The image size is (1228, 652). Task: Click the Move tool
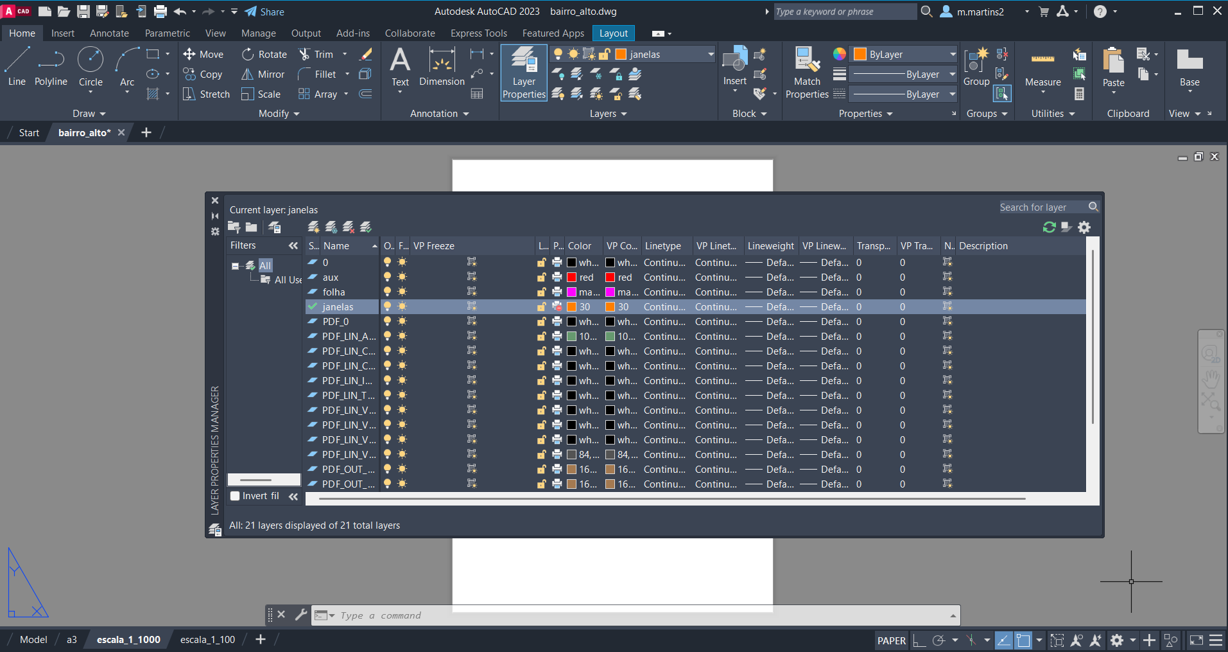pos(203,55)
